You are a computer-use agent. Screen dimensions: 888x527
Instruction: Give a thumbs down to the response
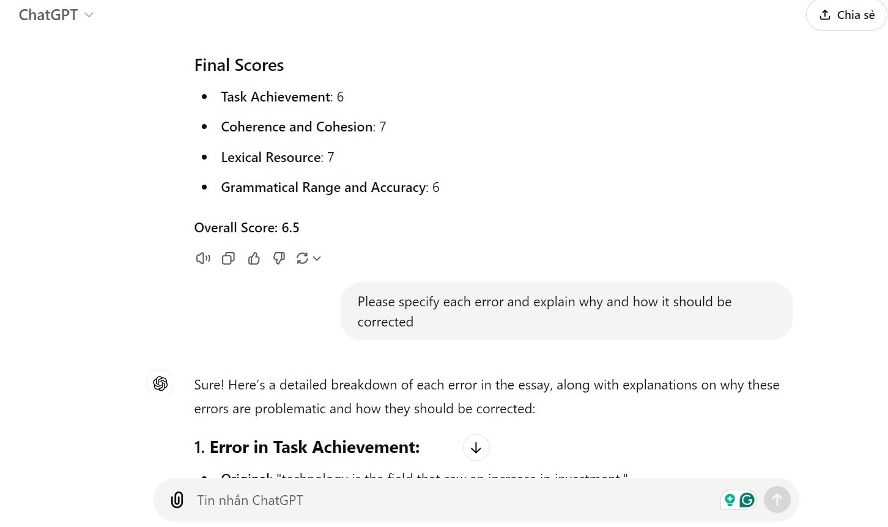279,259
